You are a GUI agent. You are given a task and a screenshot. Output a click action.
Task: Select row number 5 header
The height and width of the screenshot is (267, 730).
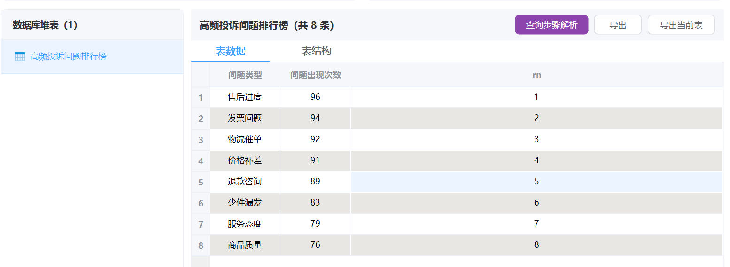pyautogui.click(x=201, y=182)
